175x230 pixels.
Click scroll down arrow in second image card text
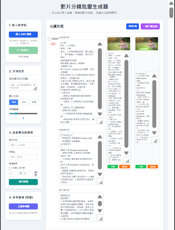tap(154, 133)
